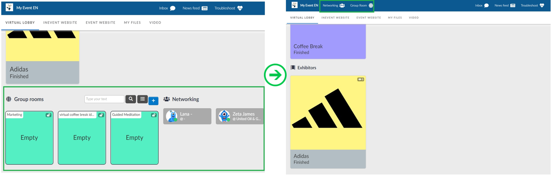Open the News feed icon in right window
This screenshot has height=176, width=551.
tap(513, 5)
